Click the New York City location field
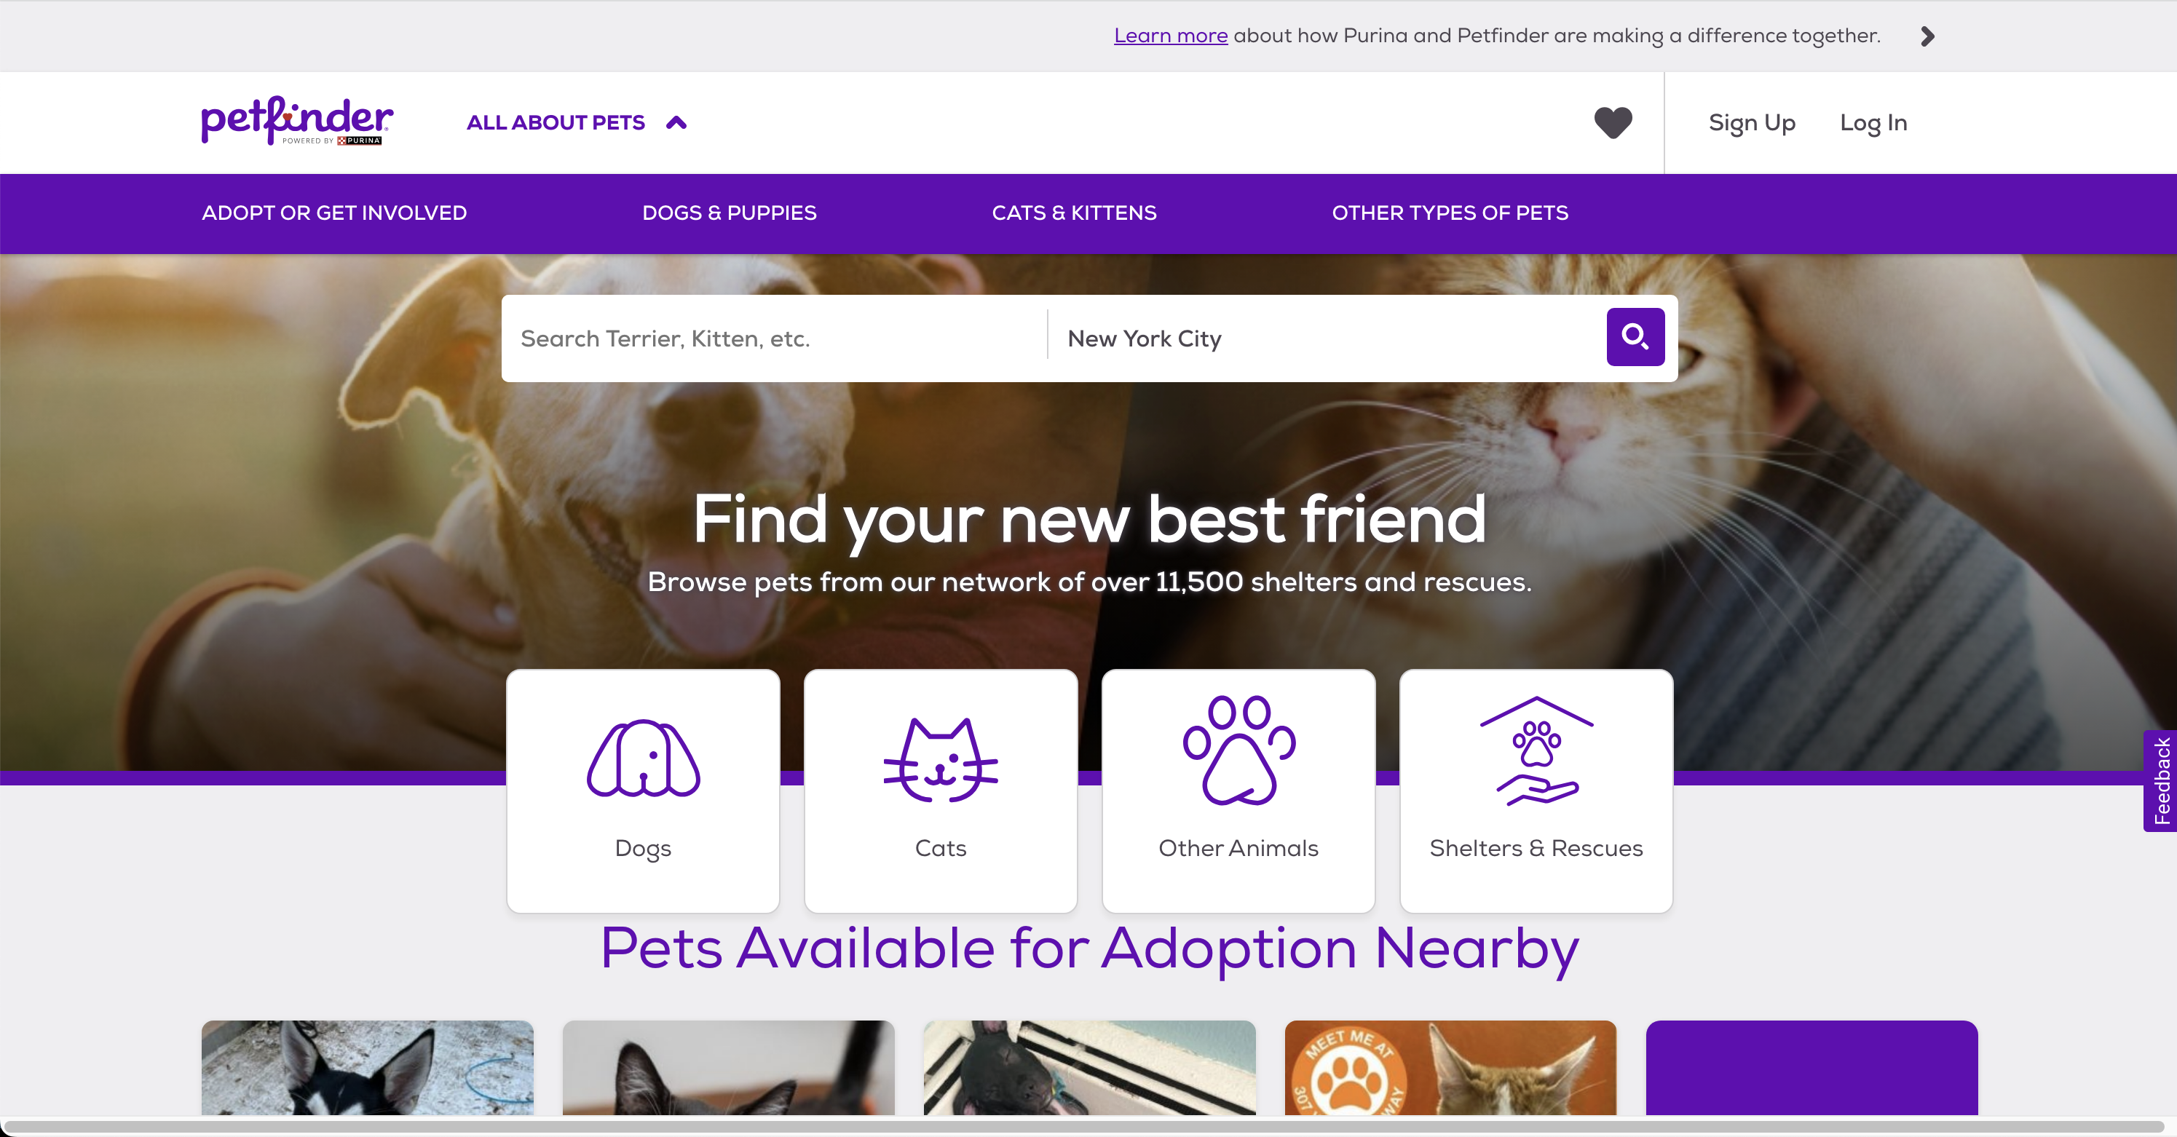2177x1137 pixels. (1327, 338)
